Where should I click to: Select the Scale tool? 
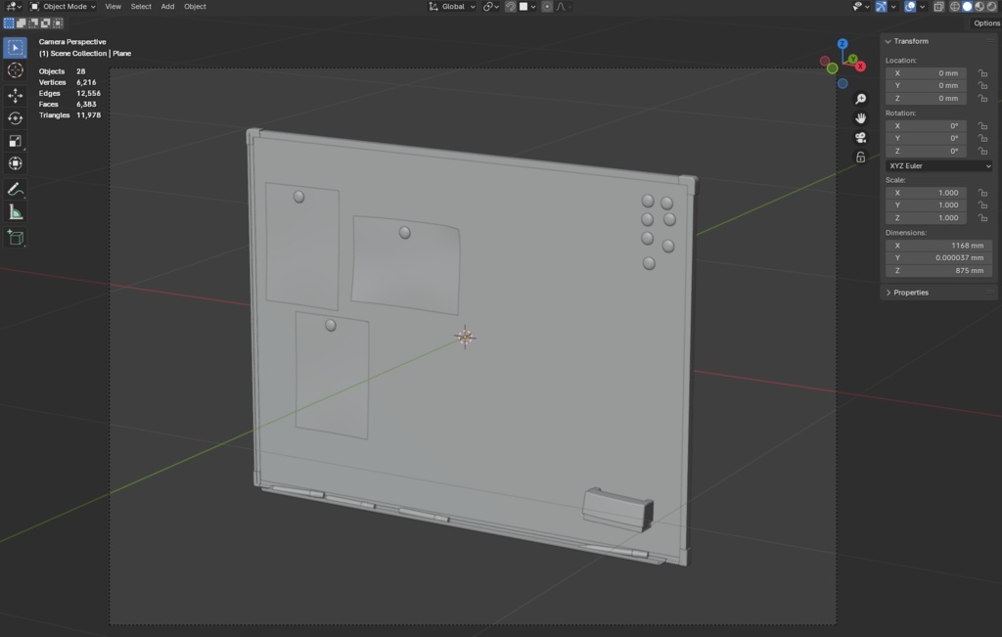[x=16, y=141]
